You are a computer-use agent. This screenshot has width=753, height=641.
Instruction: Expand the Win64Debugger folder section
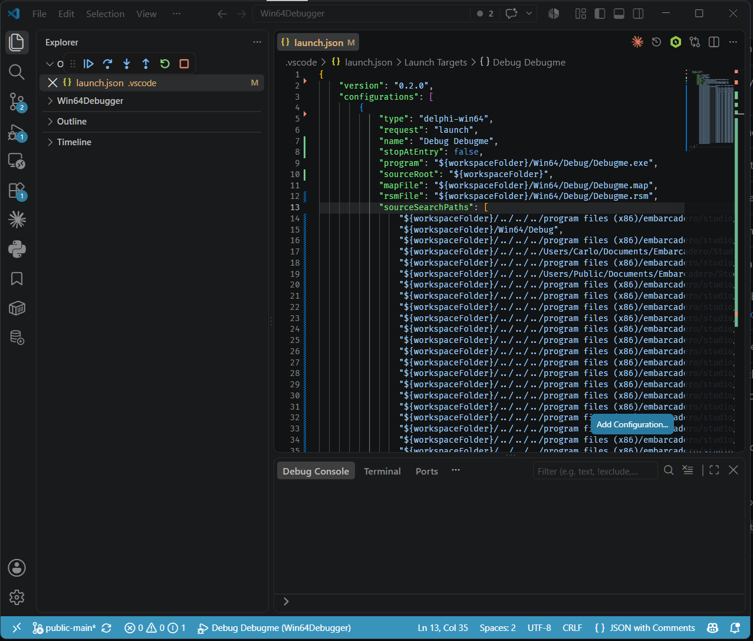(x=152, y=101)
